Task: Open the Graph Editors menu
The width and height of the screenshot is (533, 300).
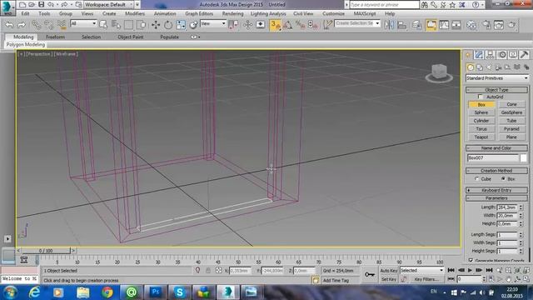Action: [x=199, y=13]
